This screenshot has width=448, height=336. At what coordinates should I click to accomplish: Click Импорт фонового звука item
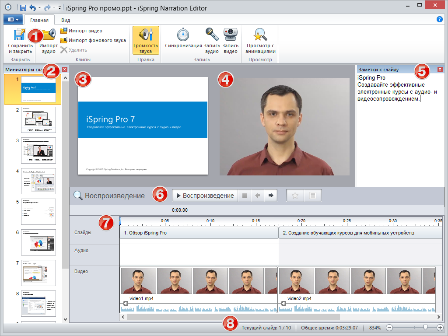coord(93,40)
